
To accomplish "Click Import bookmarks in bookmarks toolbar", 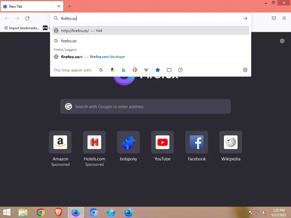I will pyautogui.click(x=22, y=28).
